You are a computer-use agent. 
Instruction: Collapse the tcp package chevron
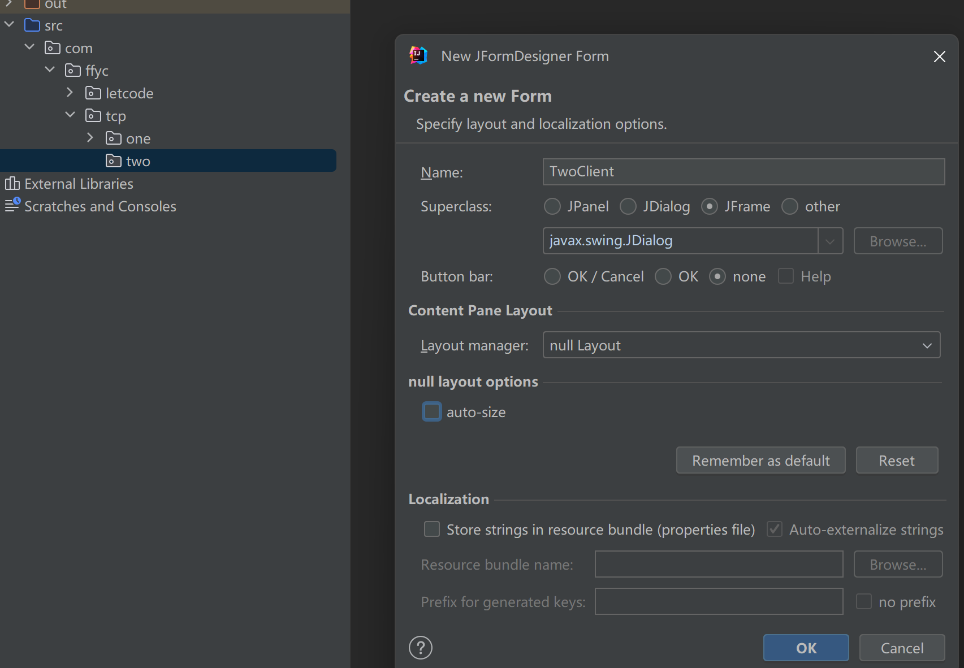pyautogui.click(x=70, y=115)
